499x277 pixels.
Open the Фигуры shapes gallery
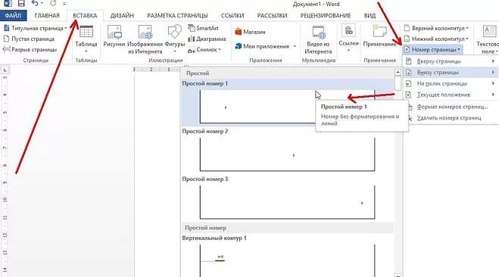click(x=175, y=39)
